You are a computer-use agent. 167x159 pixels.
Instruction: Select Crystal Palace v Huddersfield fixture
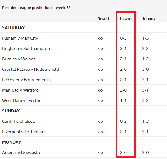[x=30, y=69]
